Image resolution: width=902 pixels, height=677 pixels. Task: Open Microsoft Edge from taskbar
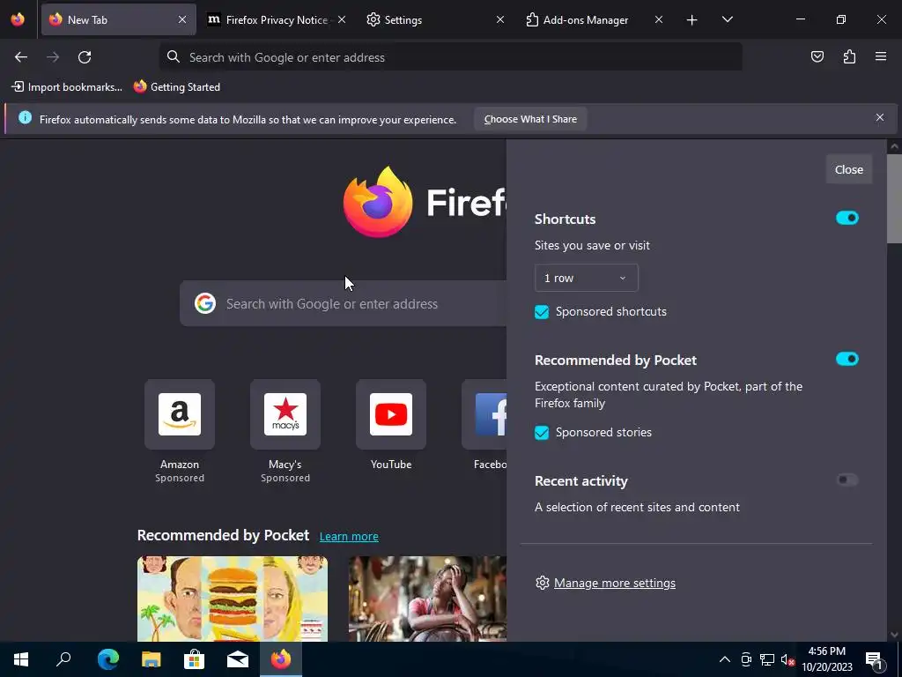(x=108, y=659)
